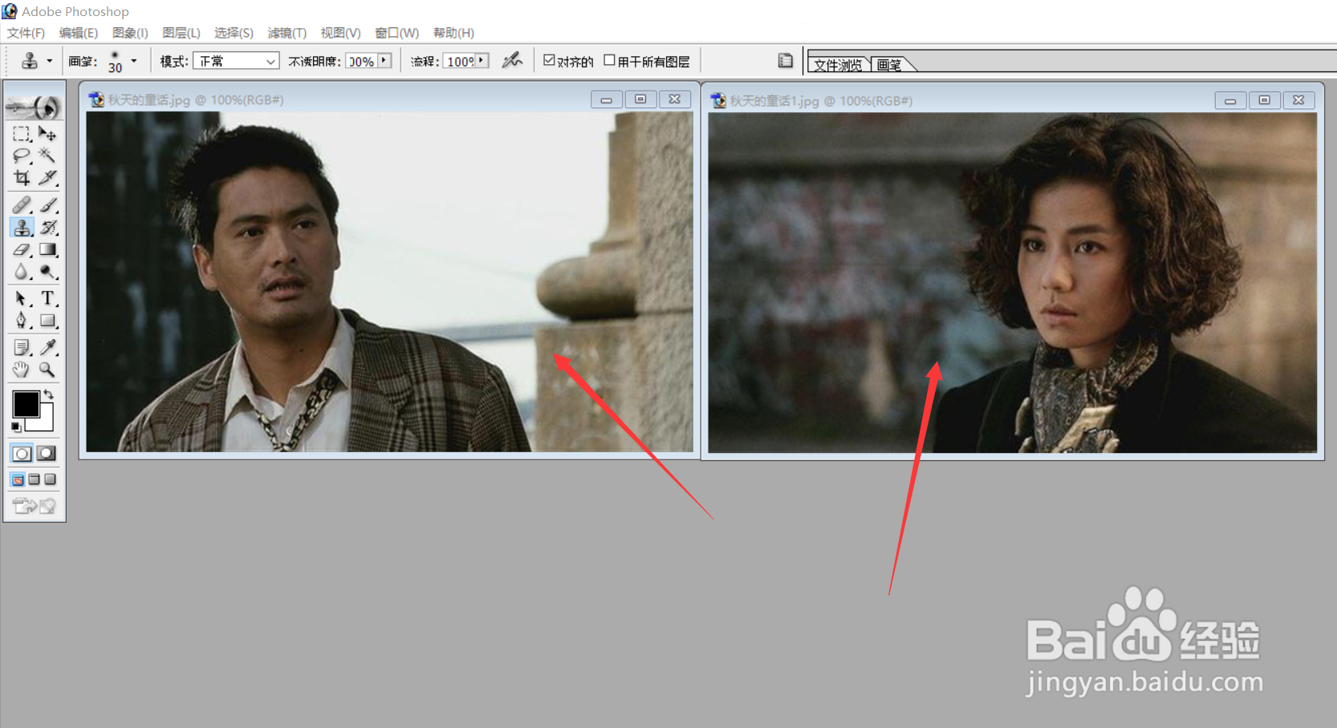Select the Move tool
The height and width of the screenshot is (728, 1337).
pos(47,134)
